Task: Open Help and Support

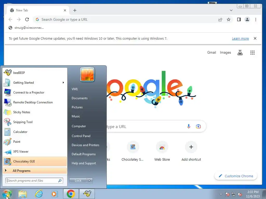Action: (84, 163)
